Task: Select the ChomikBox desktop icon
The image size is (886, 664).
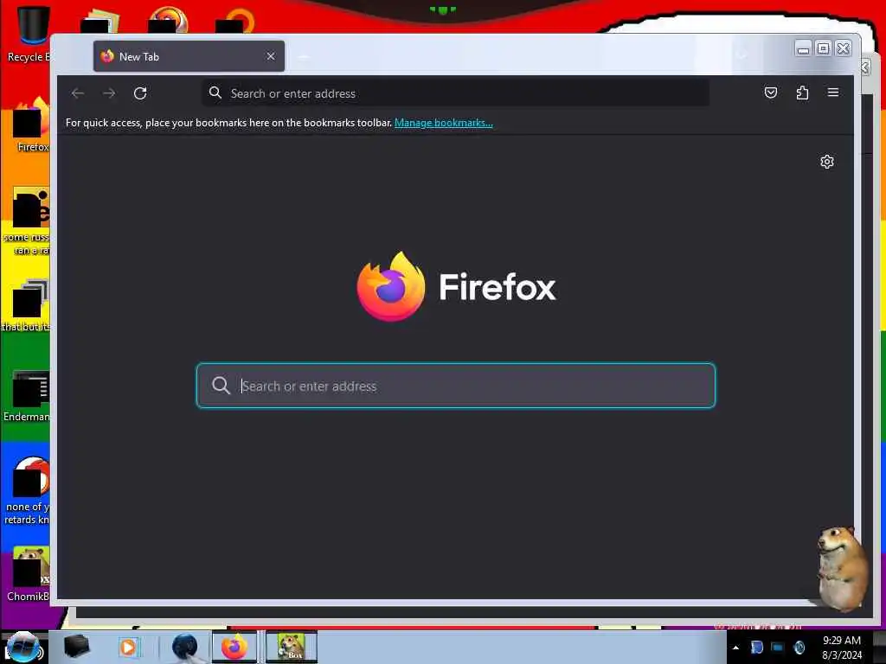Action: click(29, 575)
